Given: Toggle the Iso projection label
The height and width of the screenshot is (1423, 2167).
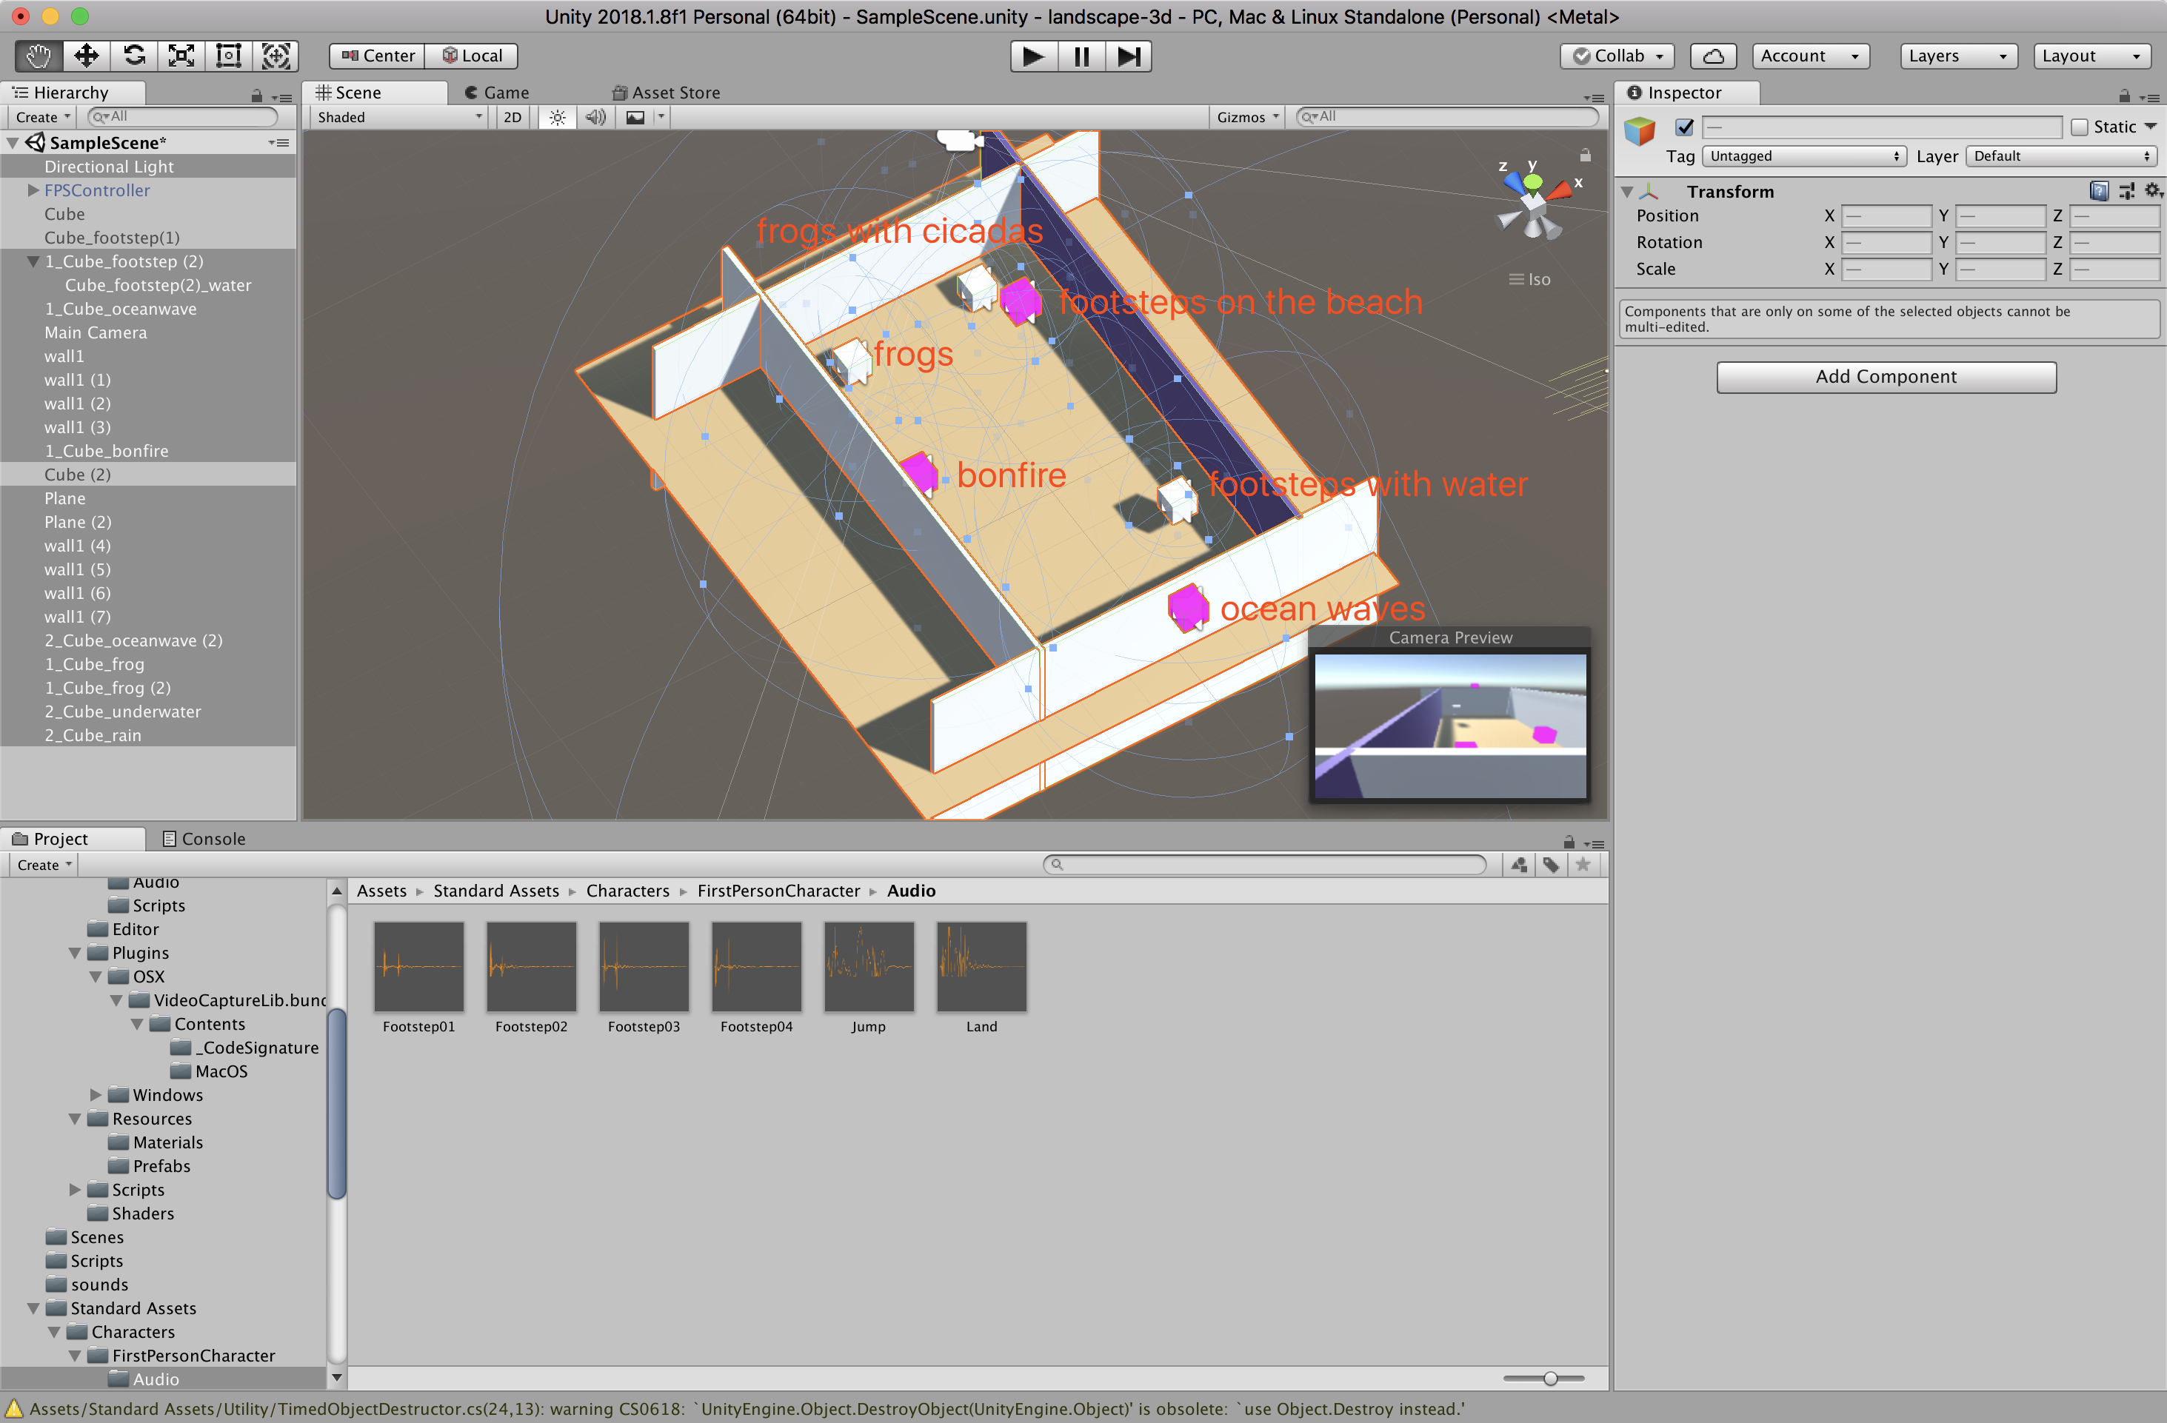Looking at the screenshot, I should click(1529, 280).
